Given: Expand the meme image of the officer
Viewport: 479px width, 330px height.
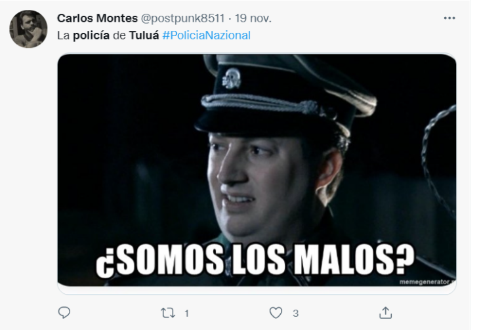Looking at the screenshot, I should pos(257,170).
